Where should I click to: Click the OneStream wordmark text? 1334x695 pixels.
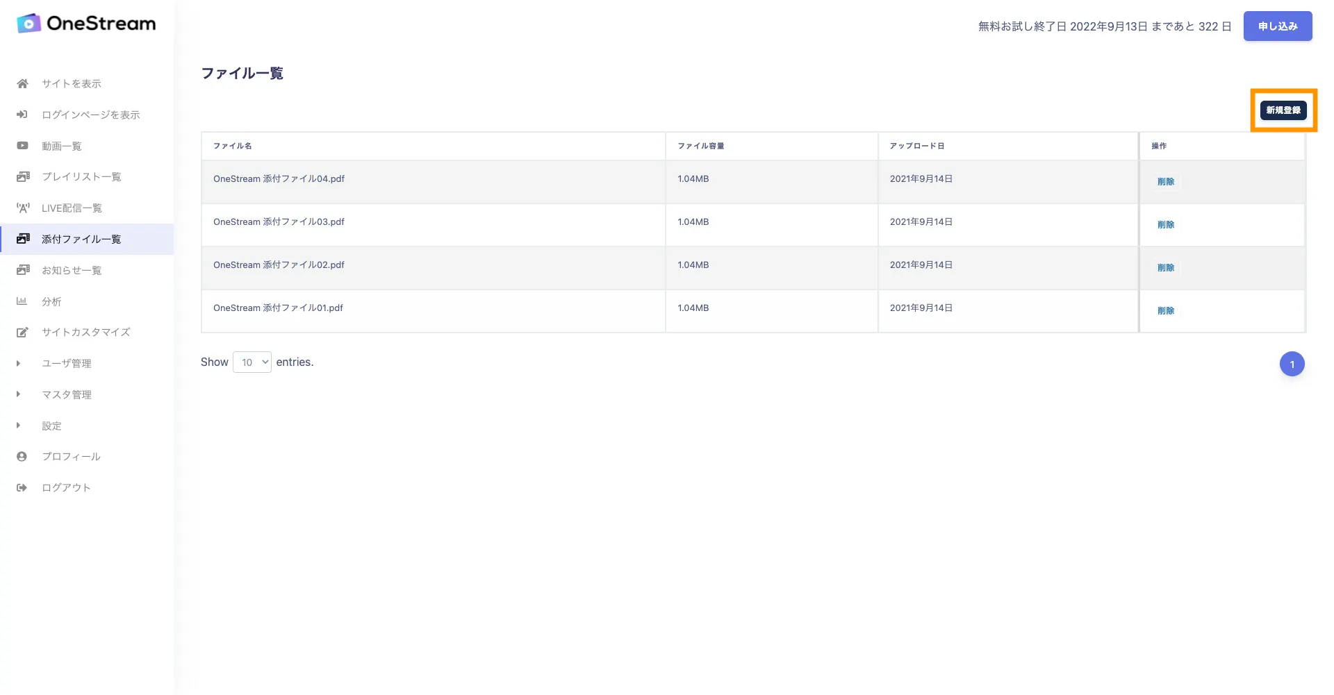[101, 24]
